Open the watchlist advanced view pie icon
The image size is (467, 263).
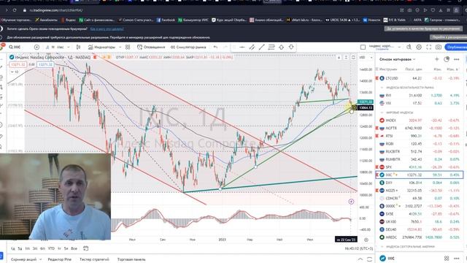[x=447, y=59]
